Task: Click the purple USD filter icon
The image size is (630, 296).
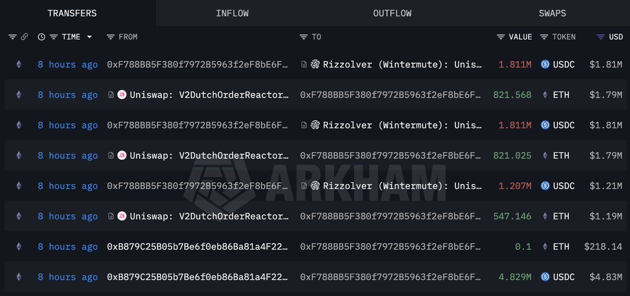Action: tap(601, 37)
